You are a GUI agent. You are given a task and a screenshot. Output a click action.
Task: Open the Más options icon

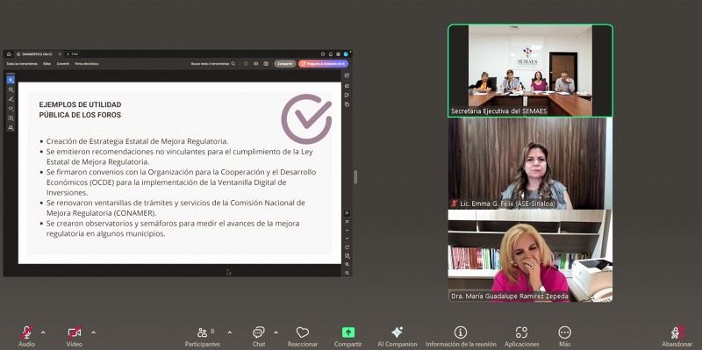click(564, 332)
